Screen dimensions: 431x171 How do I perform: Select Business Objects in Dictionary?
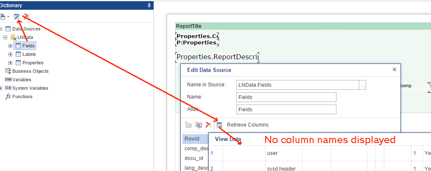(x=30, y=72)
